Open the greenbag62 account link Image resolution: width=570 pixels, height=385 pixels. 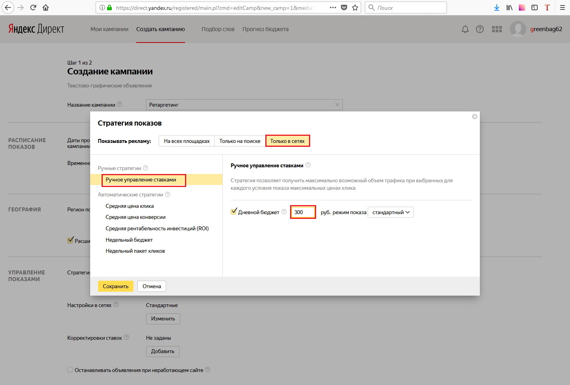tap(546, 29)
